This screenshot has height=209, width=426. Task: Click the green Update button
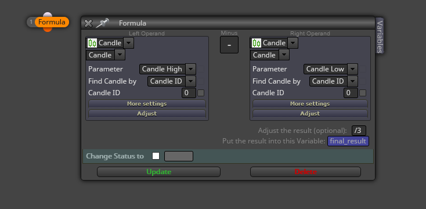(x=158, y=172)
